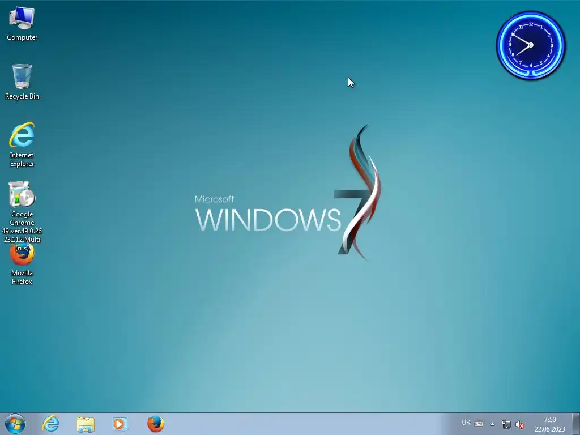
Task: Select the Mozilla Firefox desktop shortcut
Action: point(22,265)
